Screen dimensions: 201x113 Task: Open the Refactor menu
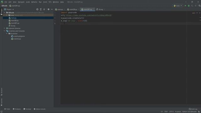(34, 2)
